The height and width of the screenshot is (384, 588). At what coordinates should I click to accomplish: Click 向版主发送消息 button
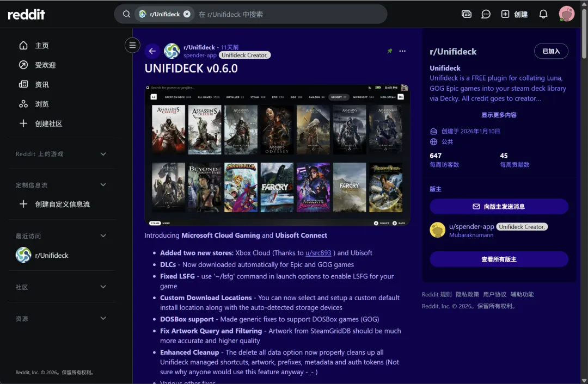pos(499,207)
